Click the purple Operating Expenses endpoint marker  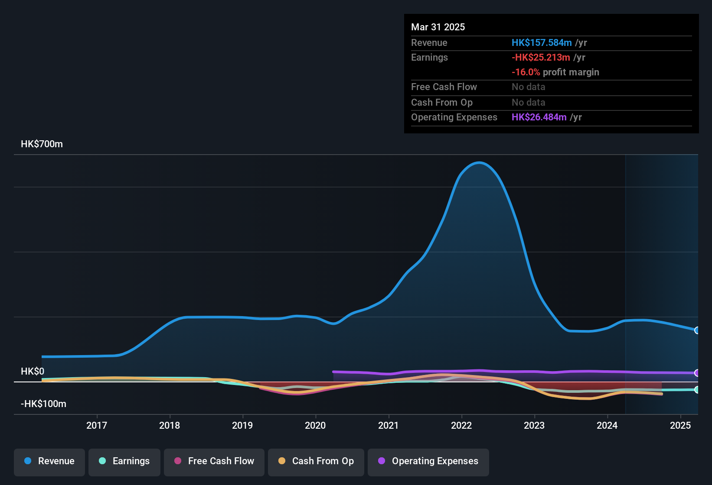tap(697, 373)
